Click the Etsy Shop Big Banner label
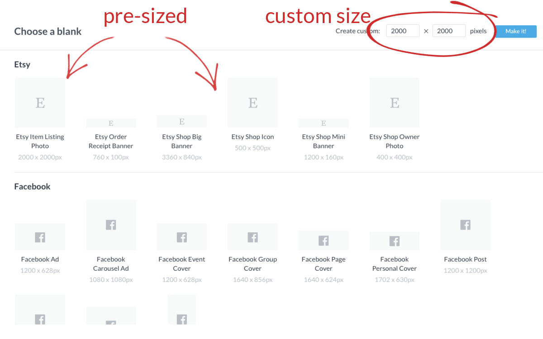 pyautogui.click(x=182, y=141)
